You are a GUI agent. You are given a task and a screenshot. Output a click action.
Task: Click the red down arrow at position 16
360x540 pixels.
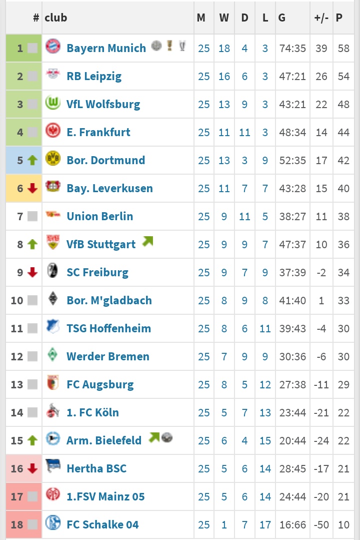click(32, 468)
